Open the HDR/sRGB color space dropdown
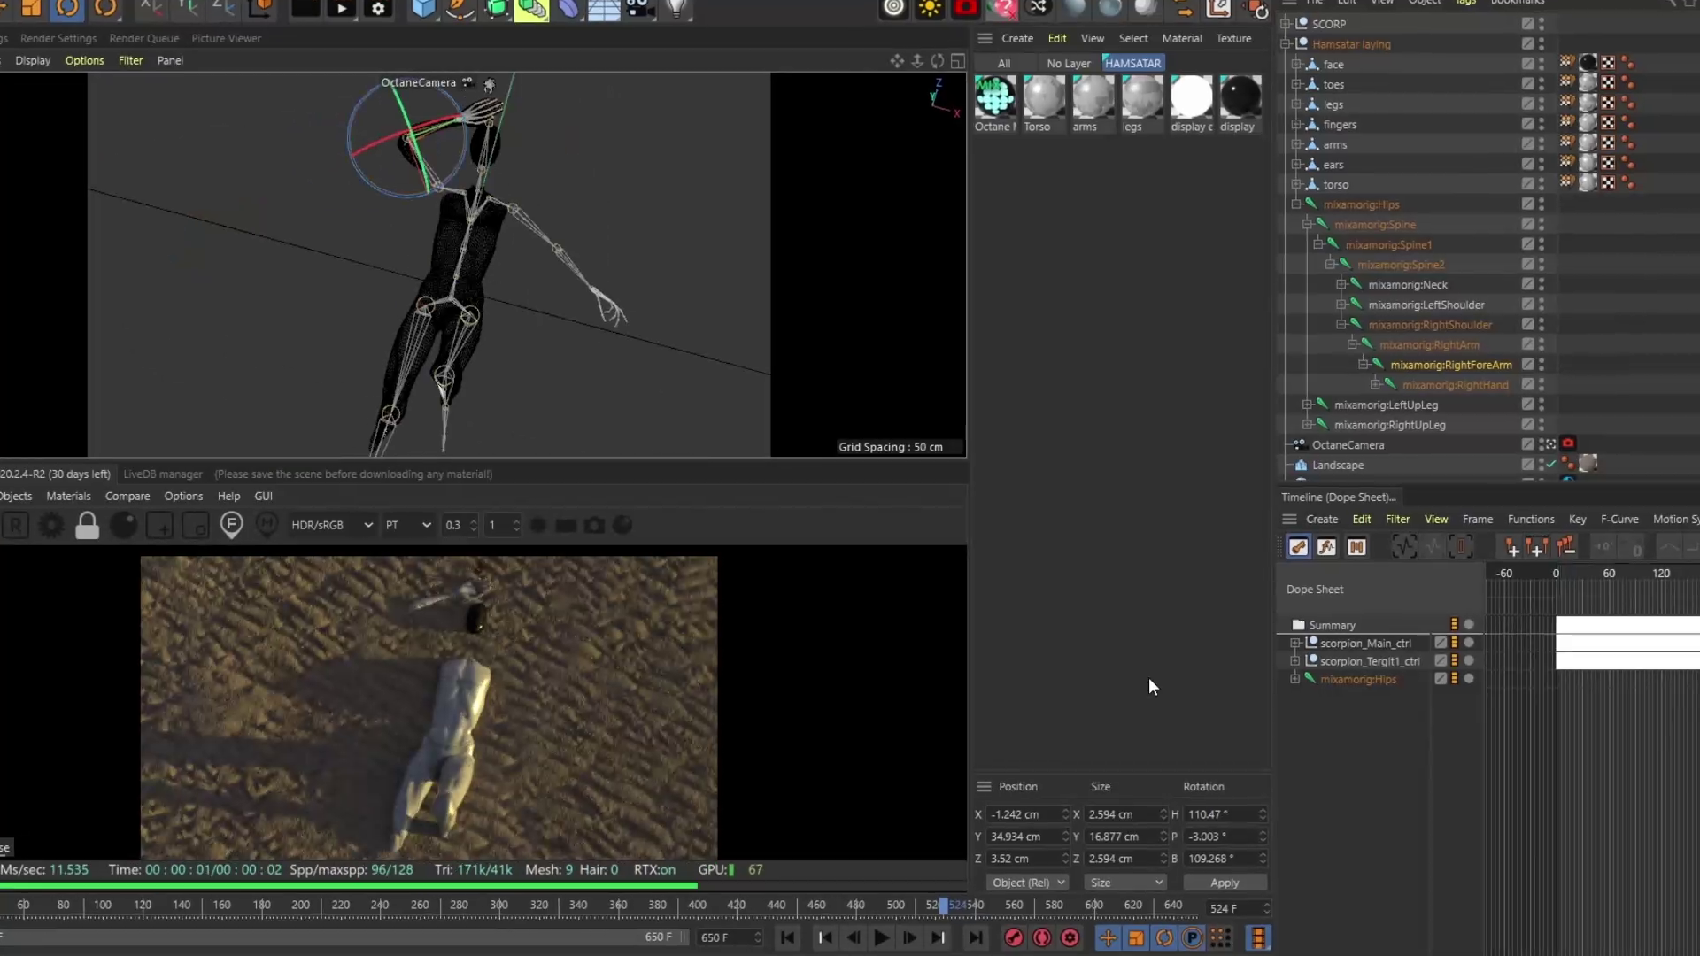 (331, 525)
